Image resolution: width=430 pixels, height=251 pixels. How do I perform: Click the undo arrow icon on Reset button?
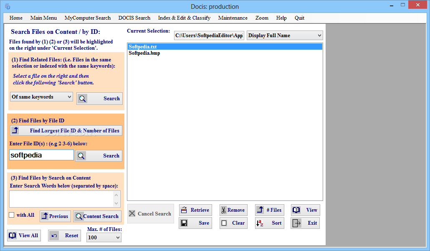click(x=54, y=236)
